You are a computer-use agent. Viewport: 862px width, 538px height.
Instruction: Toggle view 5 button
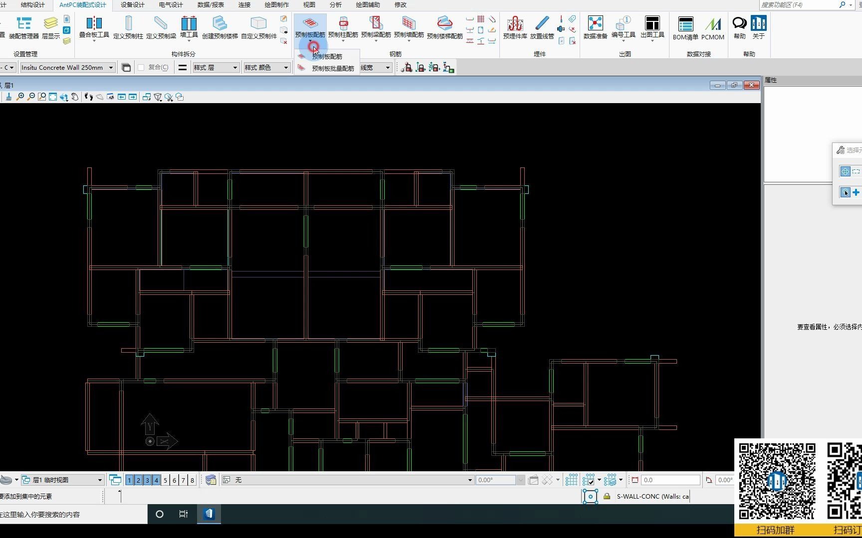pyautogui.click(x=165, y=480)
